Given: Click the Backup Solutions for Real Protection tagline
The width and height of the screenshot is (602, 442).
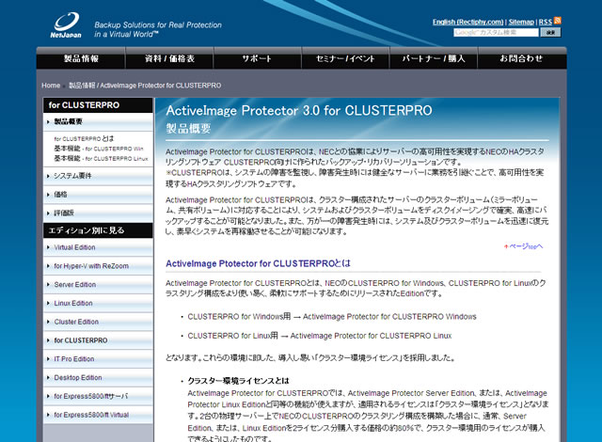Looking at the screenshot, I should click(158, 29).
